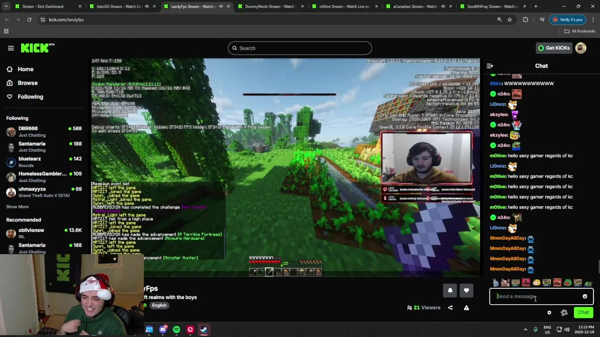
Task: Open DBR666 channel in Following
Action: click(x=44, y=132)
